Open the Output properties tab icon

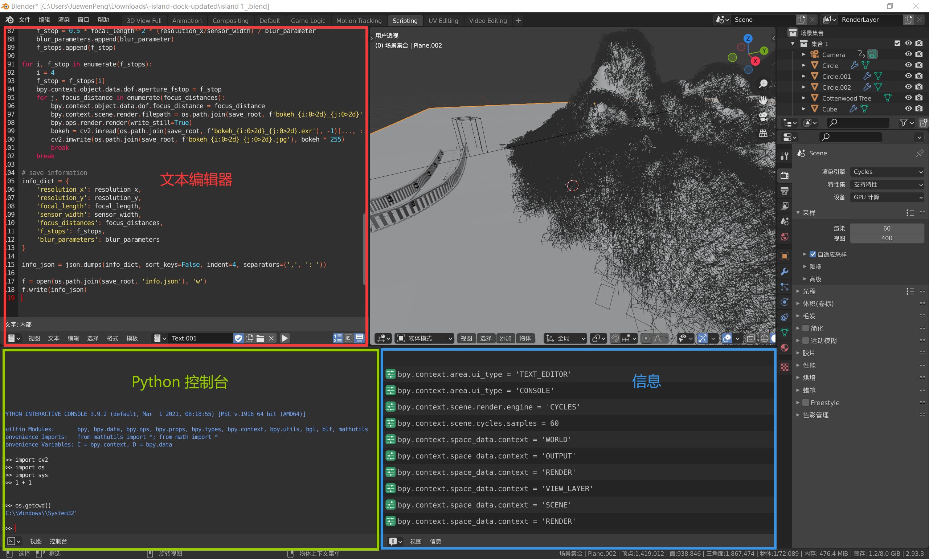(x=785, y=191)
